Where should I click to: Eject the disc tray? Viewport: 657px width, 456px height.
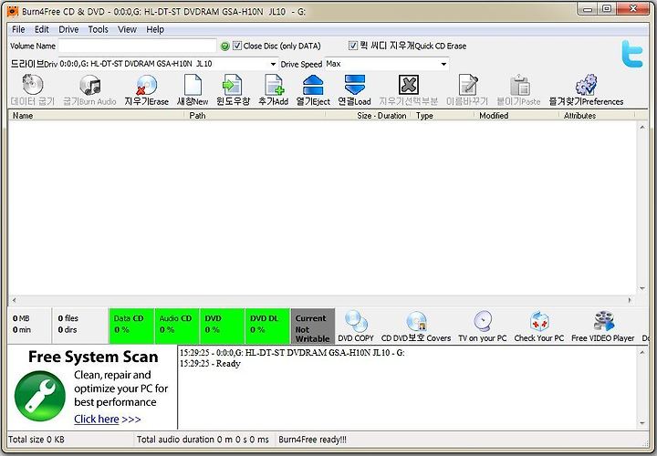pos(313,85)
